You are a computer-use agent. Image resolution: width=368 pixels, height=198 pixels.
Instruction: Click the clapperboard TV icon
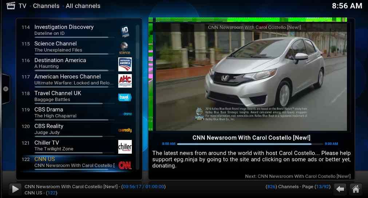(x=11, y=5)
